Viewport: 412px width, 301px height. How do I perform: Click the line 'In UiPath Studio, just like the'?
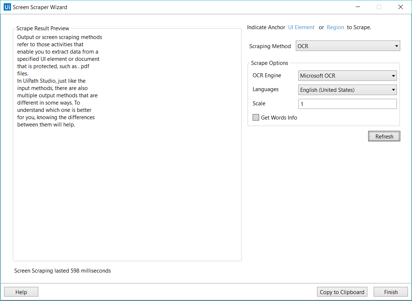(51, 81)
